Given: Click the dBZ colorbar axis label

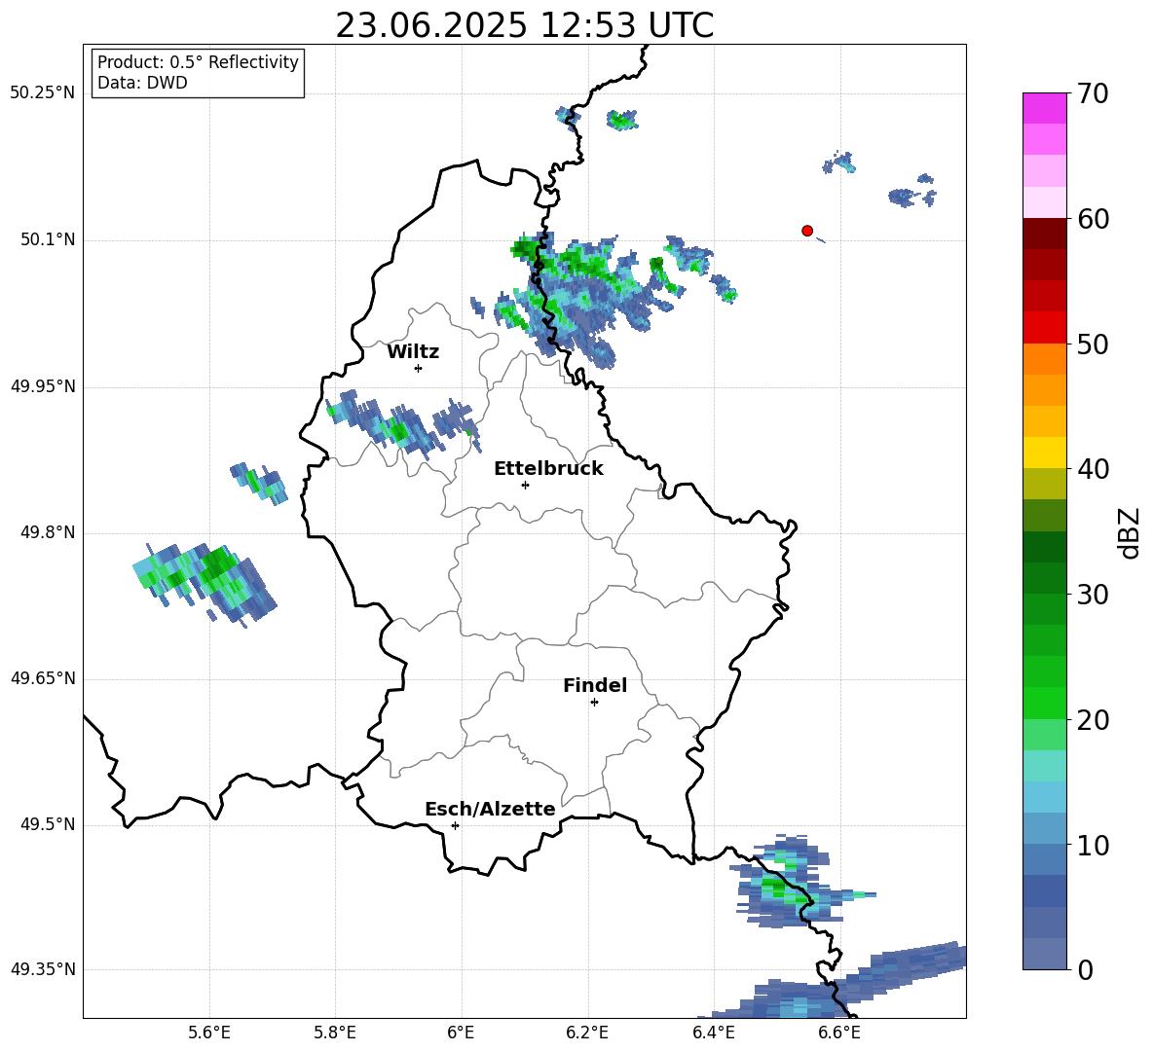Looking at the screenshot, I should click(1131, 532).
